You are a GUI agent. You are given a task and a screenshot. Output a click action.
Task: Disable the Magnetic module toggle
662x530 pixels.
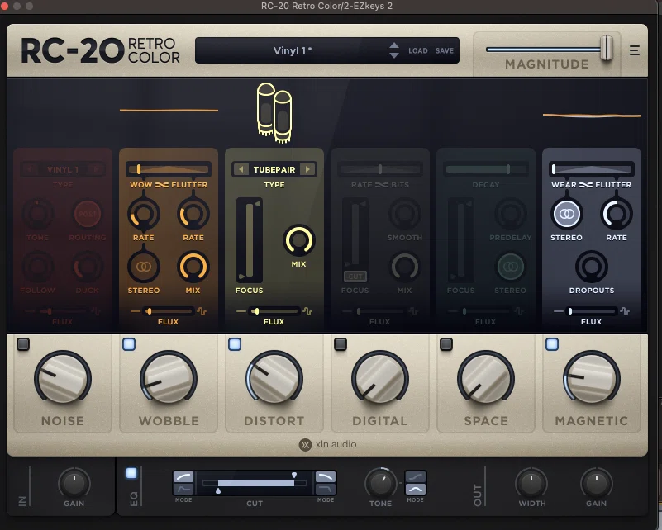click(x=552, y=344)
